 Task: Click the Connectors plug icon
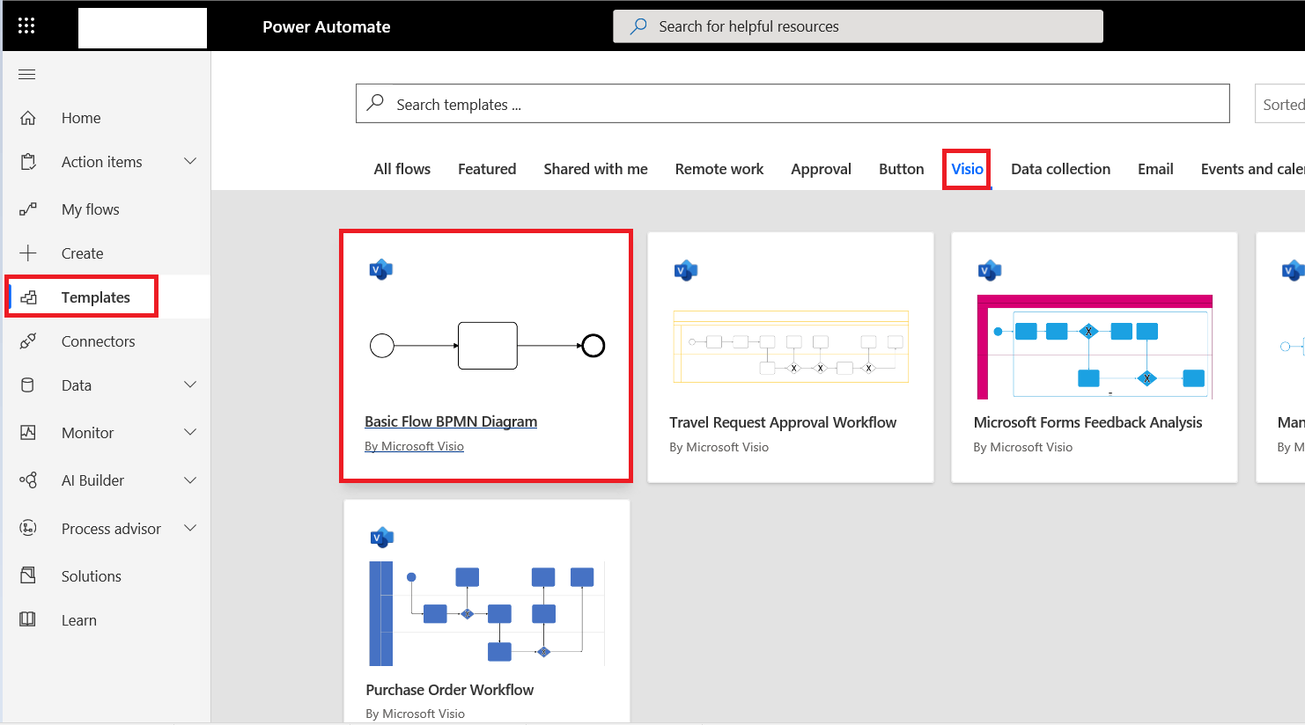tap(28, 341)
